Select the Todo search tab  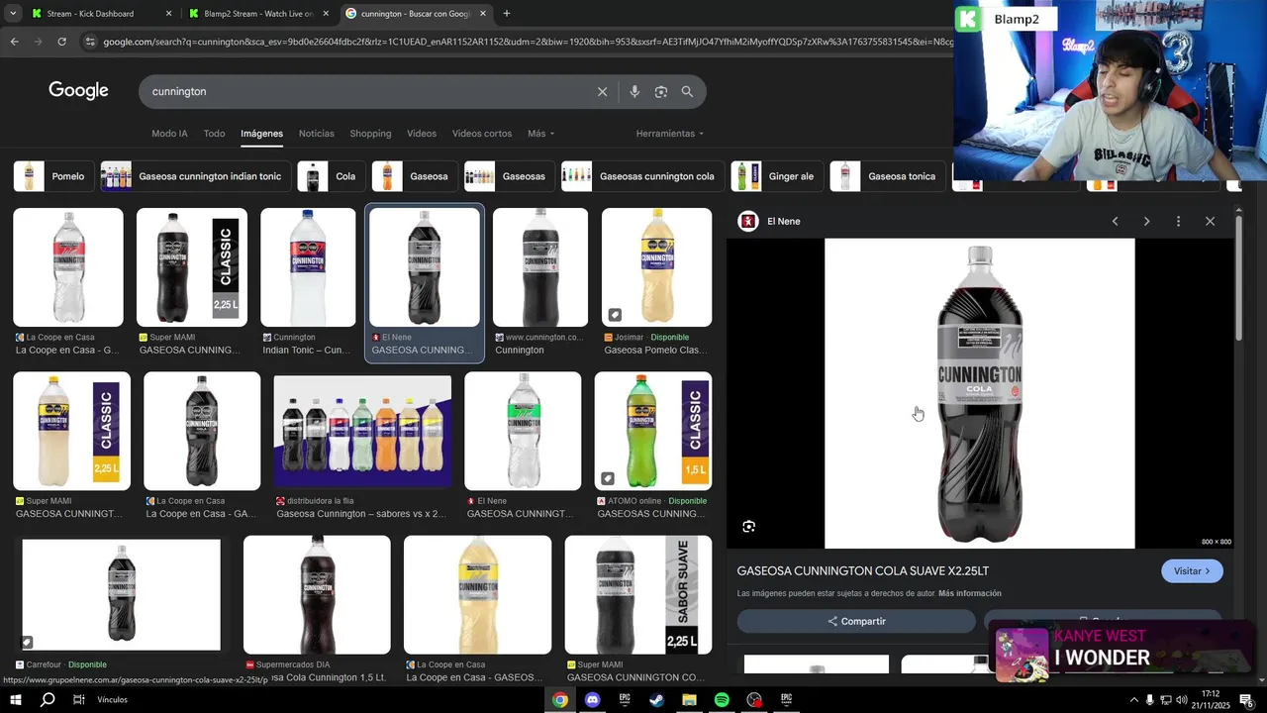[214, 134]
